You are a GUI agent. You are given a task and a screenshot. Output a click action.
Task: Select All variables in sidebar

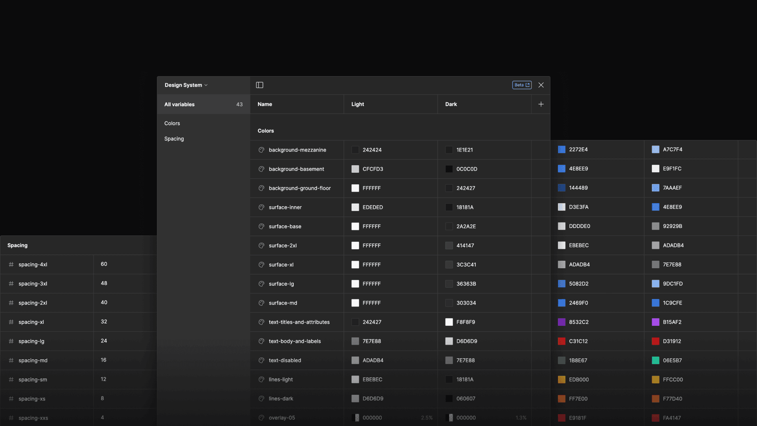[203, 104]
